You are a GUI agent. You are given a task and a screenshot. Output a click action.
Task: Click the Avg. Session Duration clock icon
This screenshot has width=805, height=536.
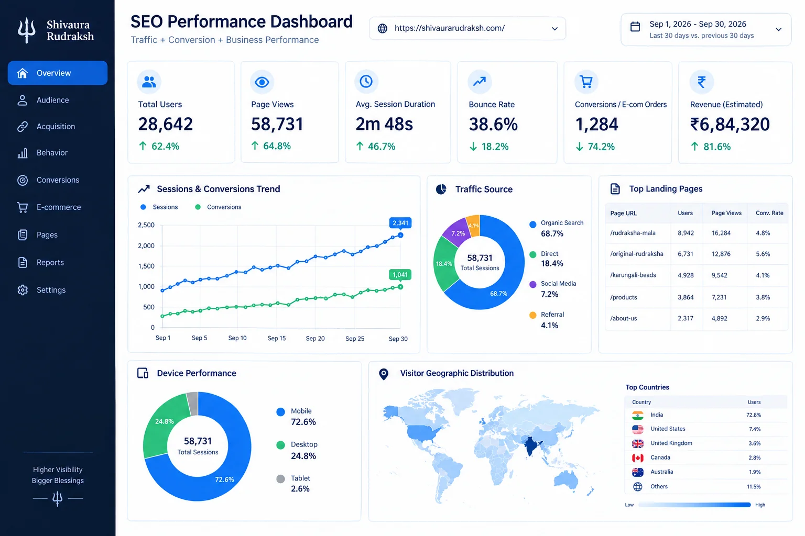click(x=366, y=82)
